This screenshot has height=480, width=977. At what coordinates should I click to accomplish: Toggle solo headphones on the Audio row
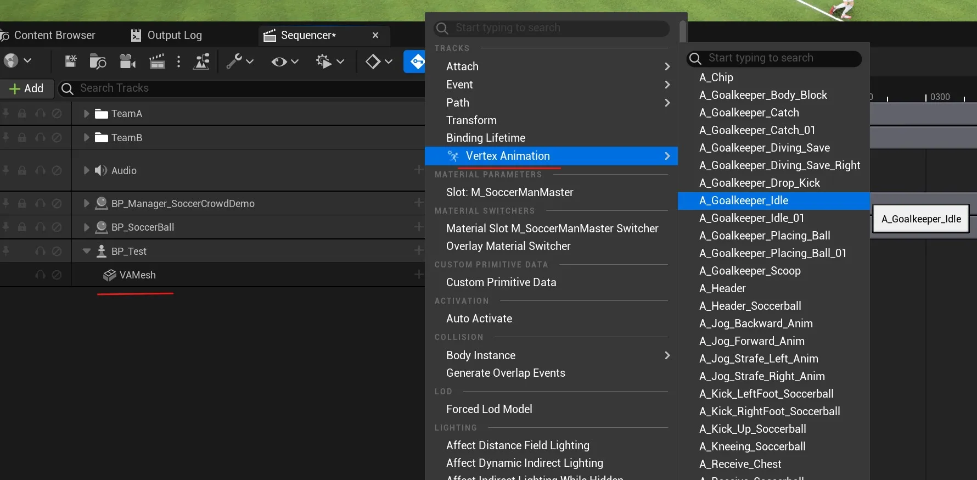[x=40, y=170]
